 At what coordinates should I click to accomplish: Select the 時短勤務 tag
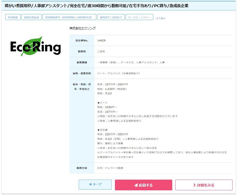coord(13,17)
